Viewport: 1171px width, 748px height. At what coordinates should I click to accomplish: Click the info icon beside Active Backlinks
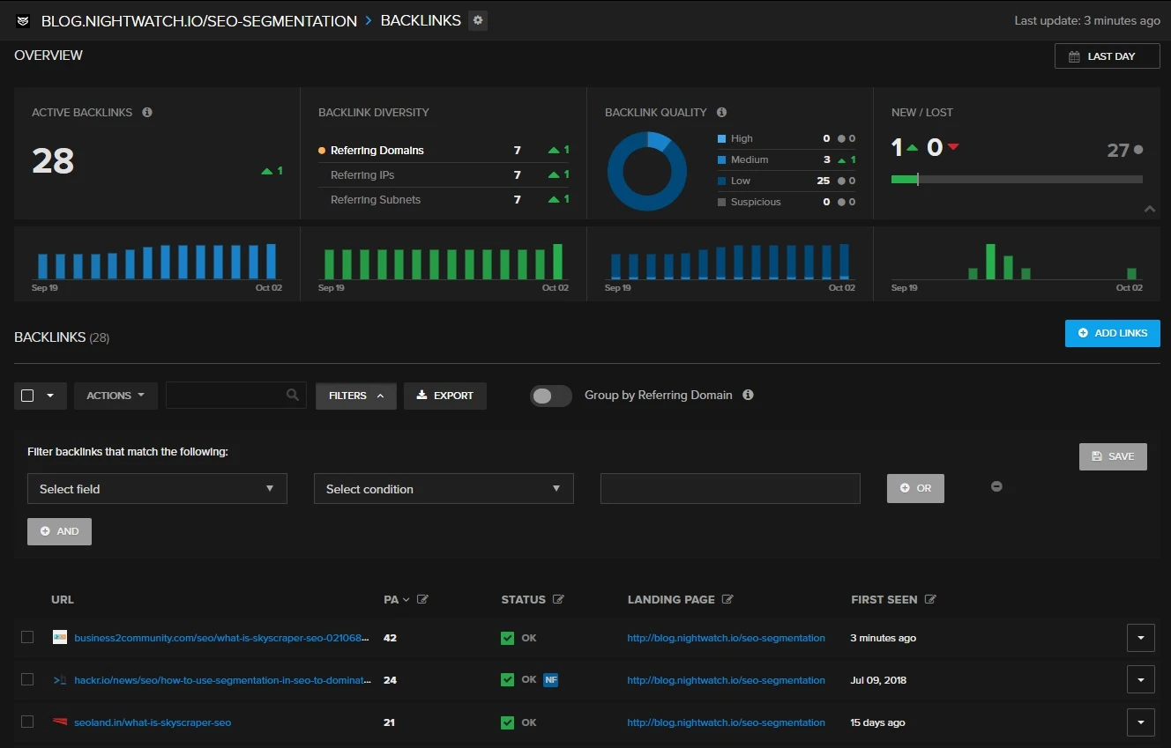coord(147,112)
